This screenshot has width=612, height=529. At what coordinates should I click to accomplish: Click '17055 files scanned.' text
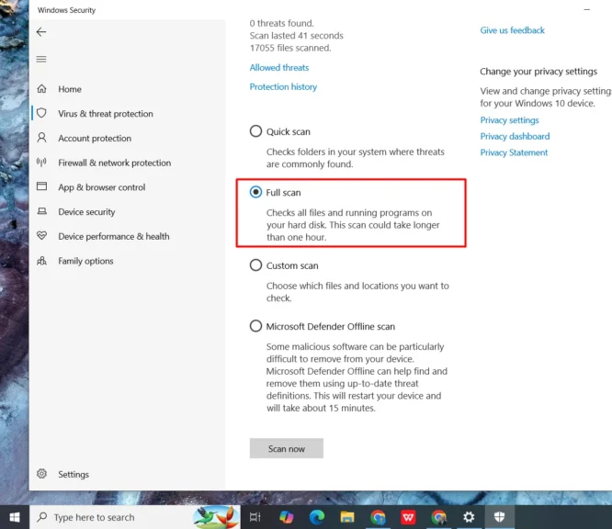tap(290, 48)
